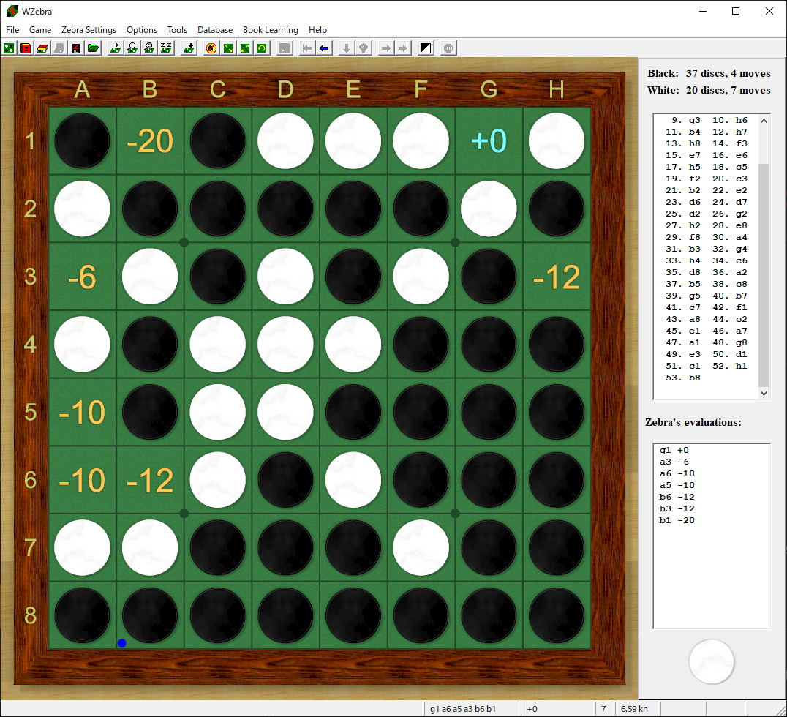Click the white disc side-to-move indicator
Image resolution: width=787 pixels, height=717 pixels.
712,662
